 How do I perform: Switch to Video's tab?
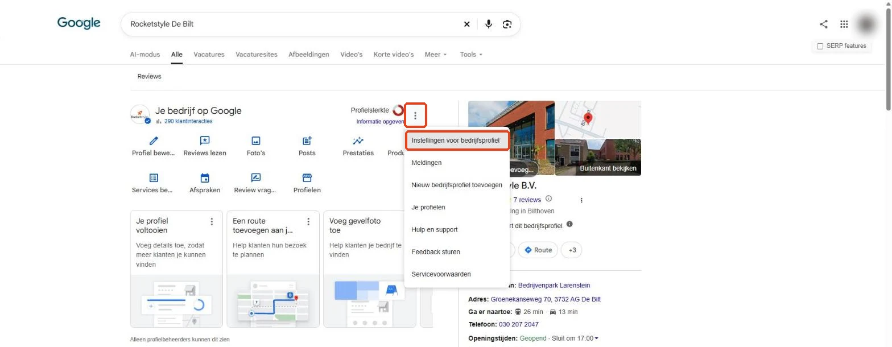352,55
